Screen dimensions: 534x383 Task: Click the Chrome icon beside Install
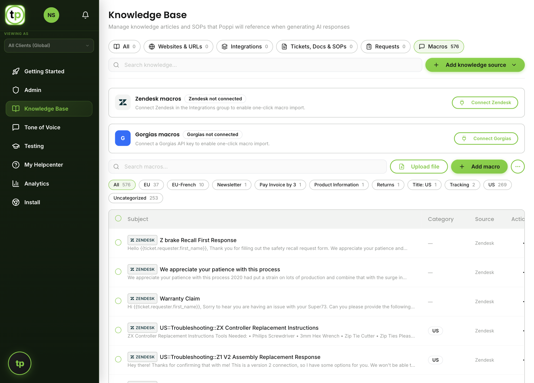16,202
